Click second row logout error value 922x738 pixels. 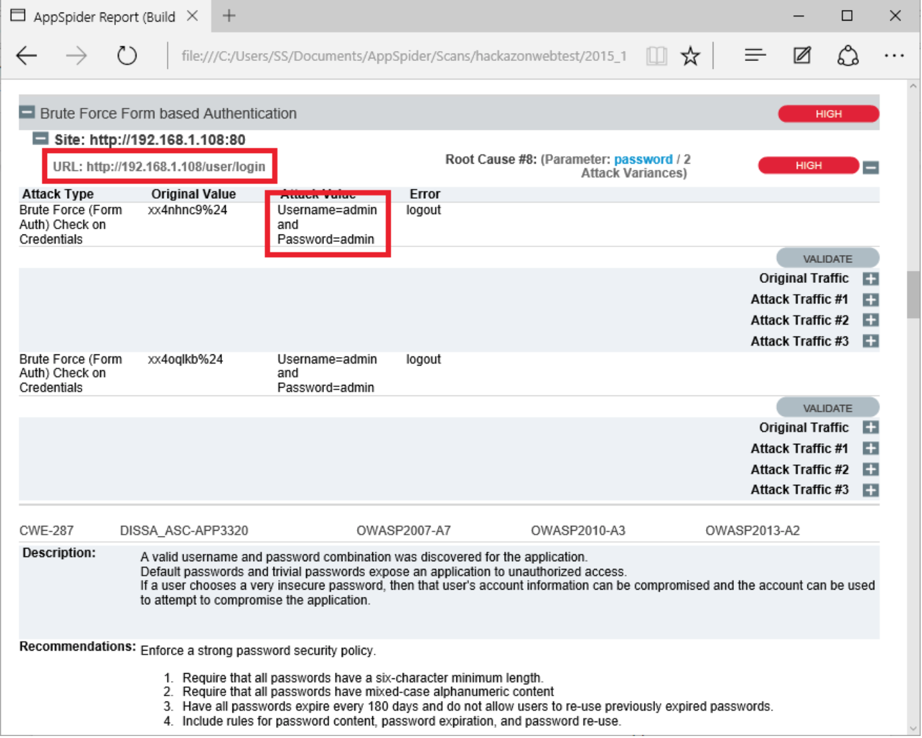[x=423, y=359]
